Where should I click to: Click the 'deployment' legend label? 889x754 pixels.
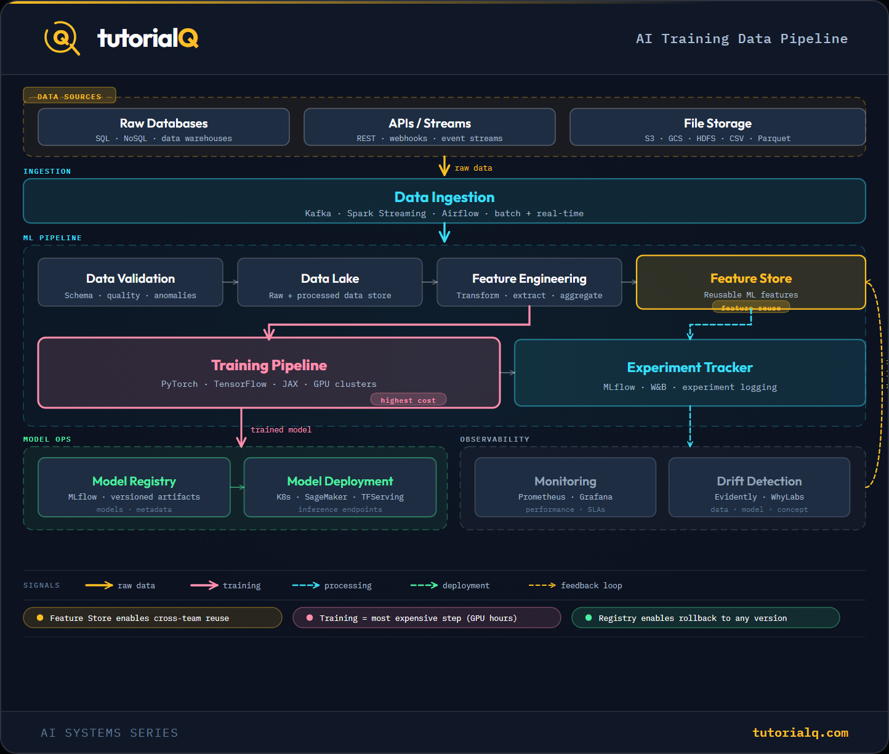pos(466,585)
